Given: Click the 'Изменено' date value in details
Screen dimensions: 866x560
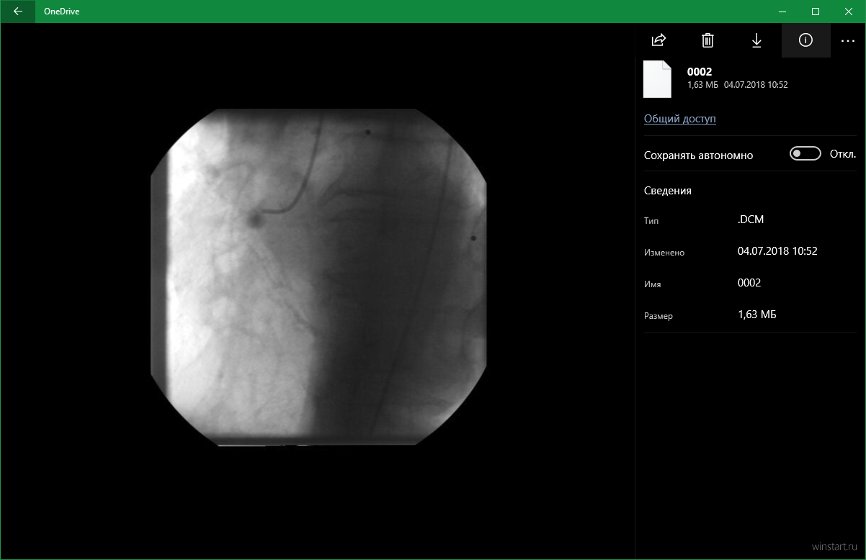Looking at the screenshot, I should pyautogui.click(x=777, y=251).
